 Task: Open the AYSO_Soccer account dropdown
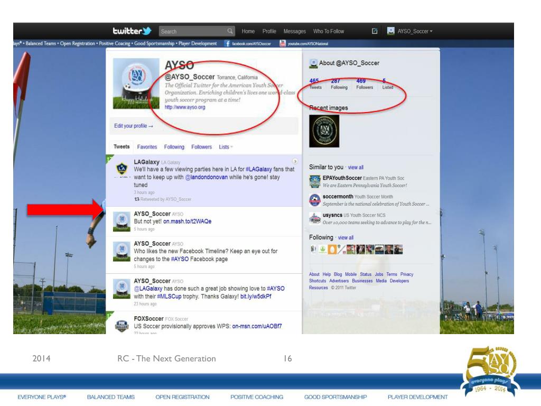[x=415, y=31]
